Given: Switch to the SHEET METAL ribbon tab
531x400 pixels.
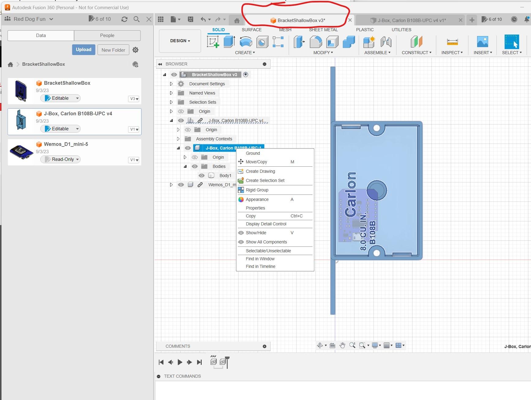Looking at the screenshot, I should click(323, 30).
